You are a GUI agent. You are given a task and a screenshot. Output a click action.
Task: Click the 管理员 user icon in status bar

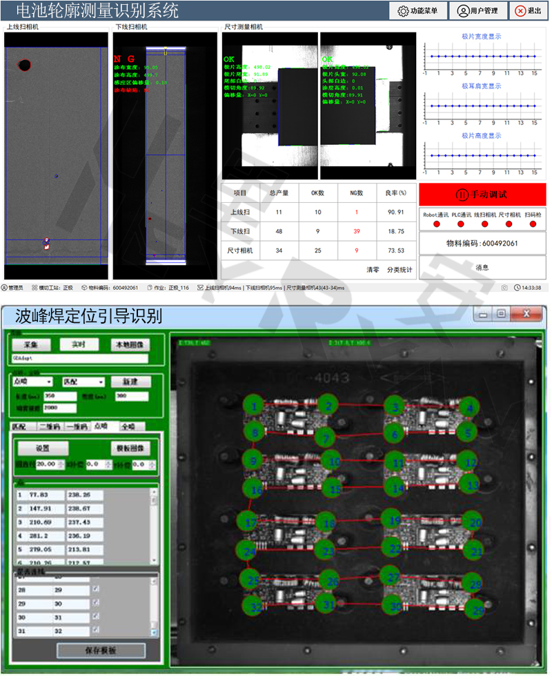4,288
